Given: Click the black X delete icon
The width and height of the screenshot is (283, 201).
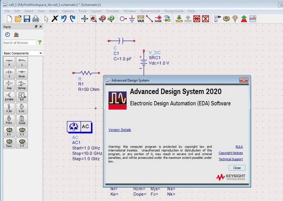Looking at the screenshot, I should 55,19.
